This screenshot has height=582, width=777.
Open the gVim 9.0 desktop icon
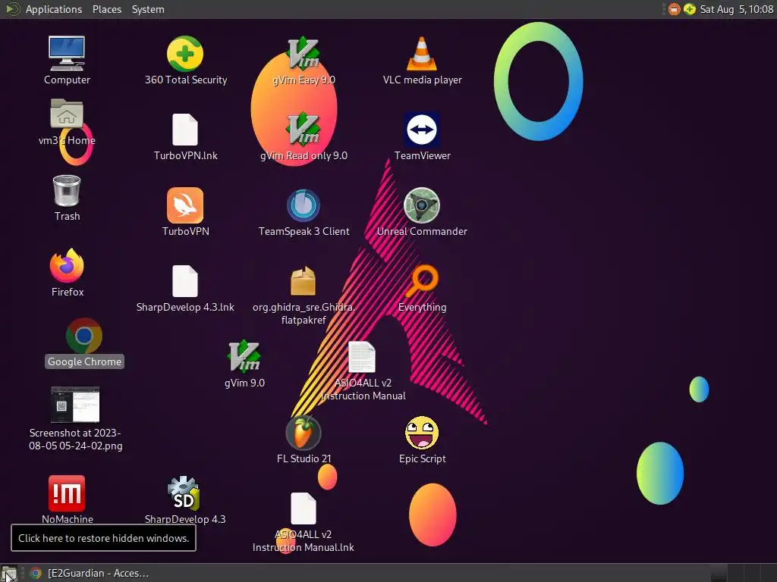(244, 357)
